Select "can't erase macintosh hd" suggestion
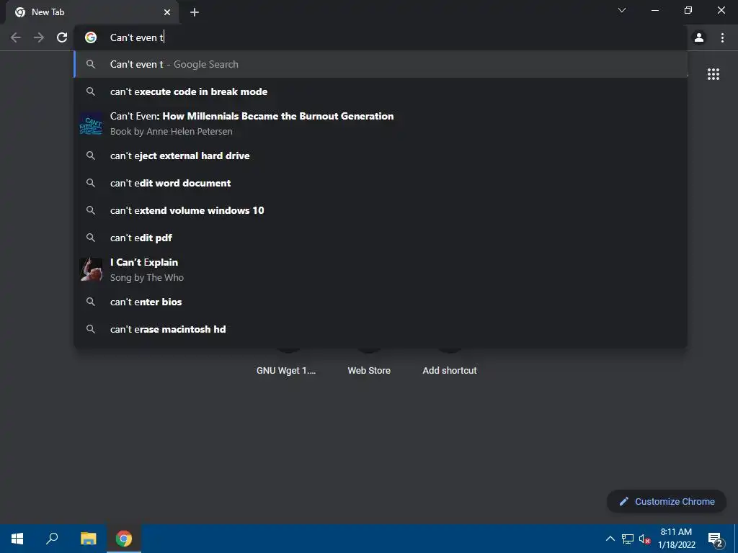Screen dimensions: 738x553 point(381,329)
